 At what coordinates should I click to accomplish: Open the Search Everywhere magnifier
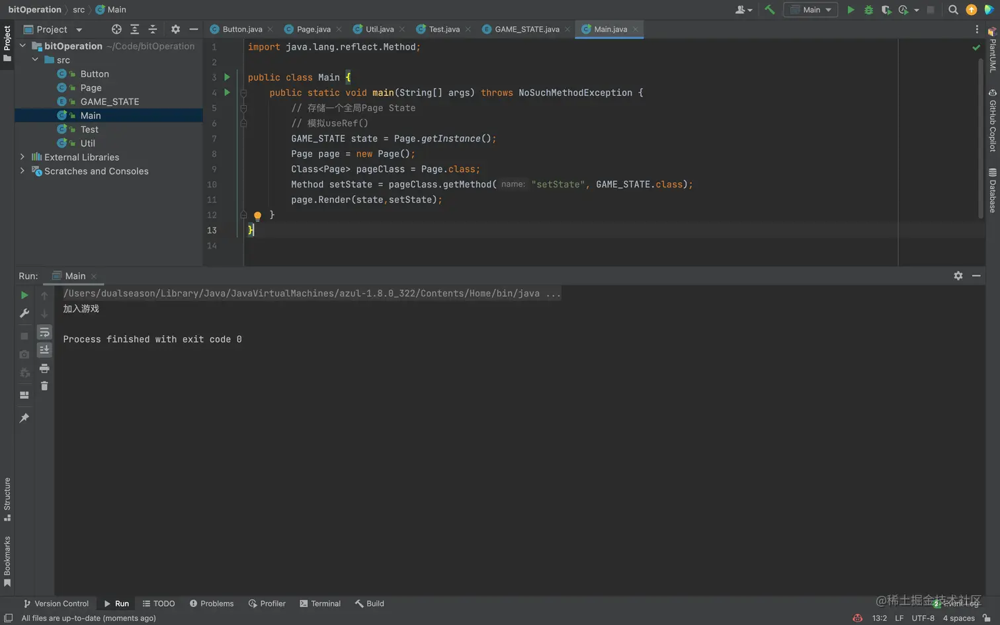(x=953, y=10)
